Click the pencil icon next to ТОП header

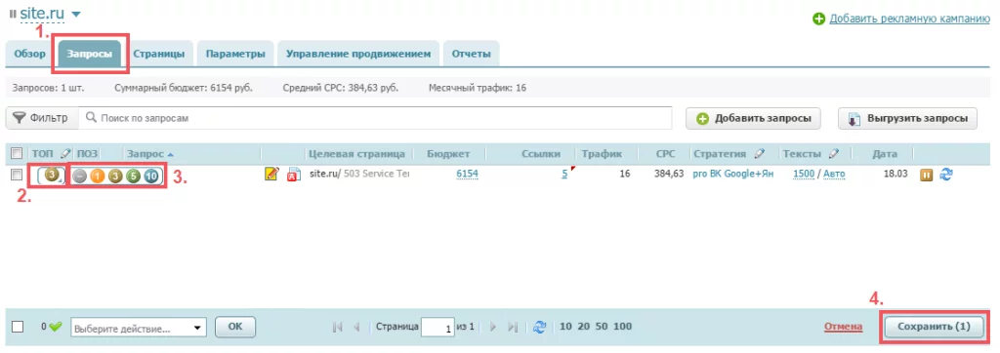65,153
